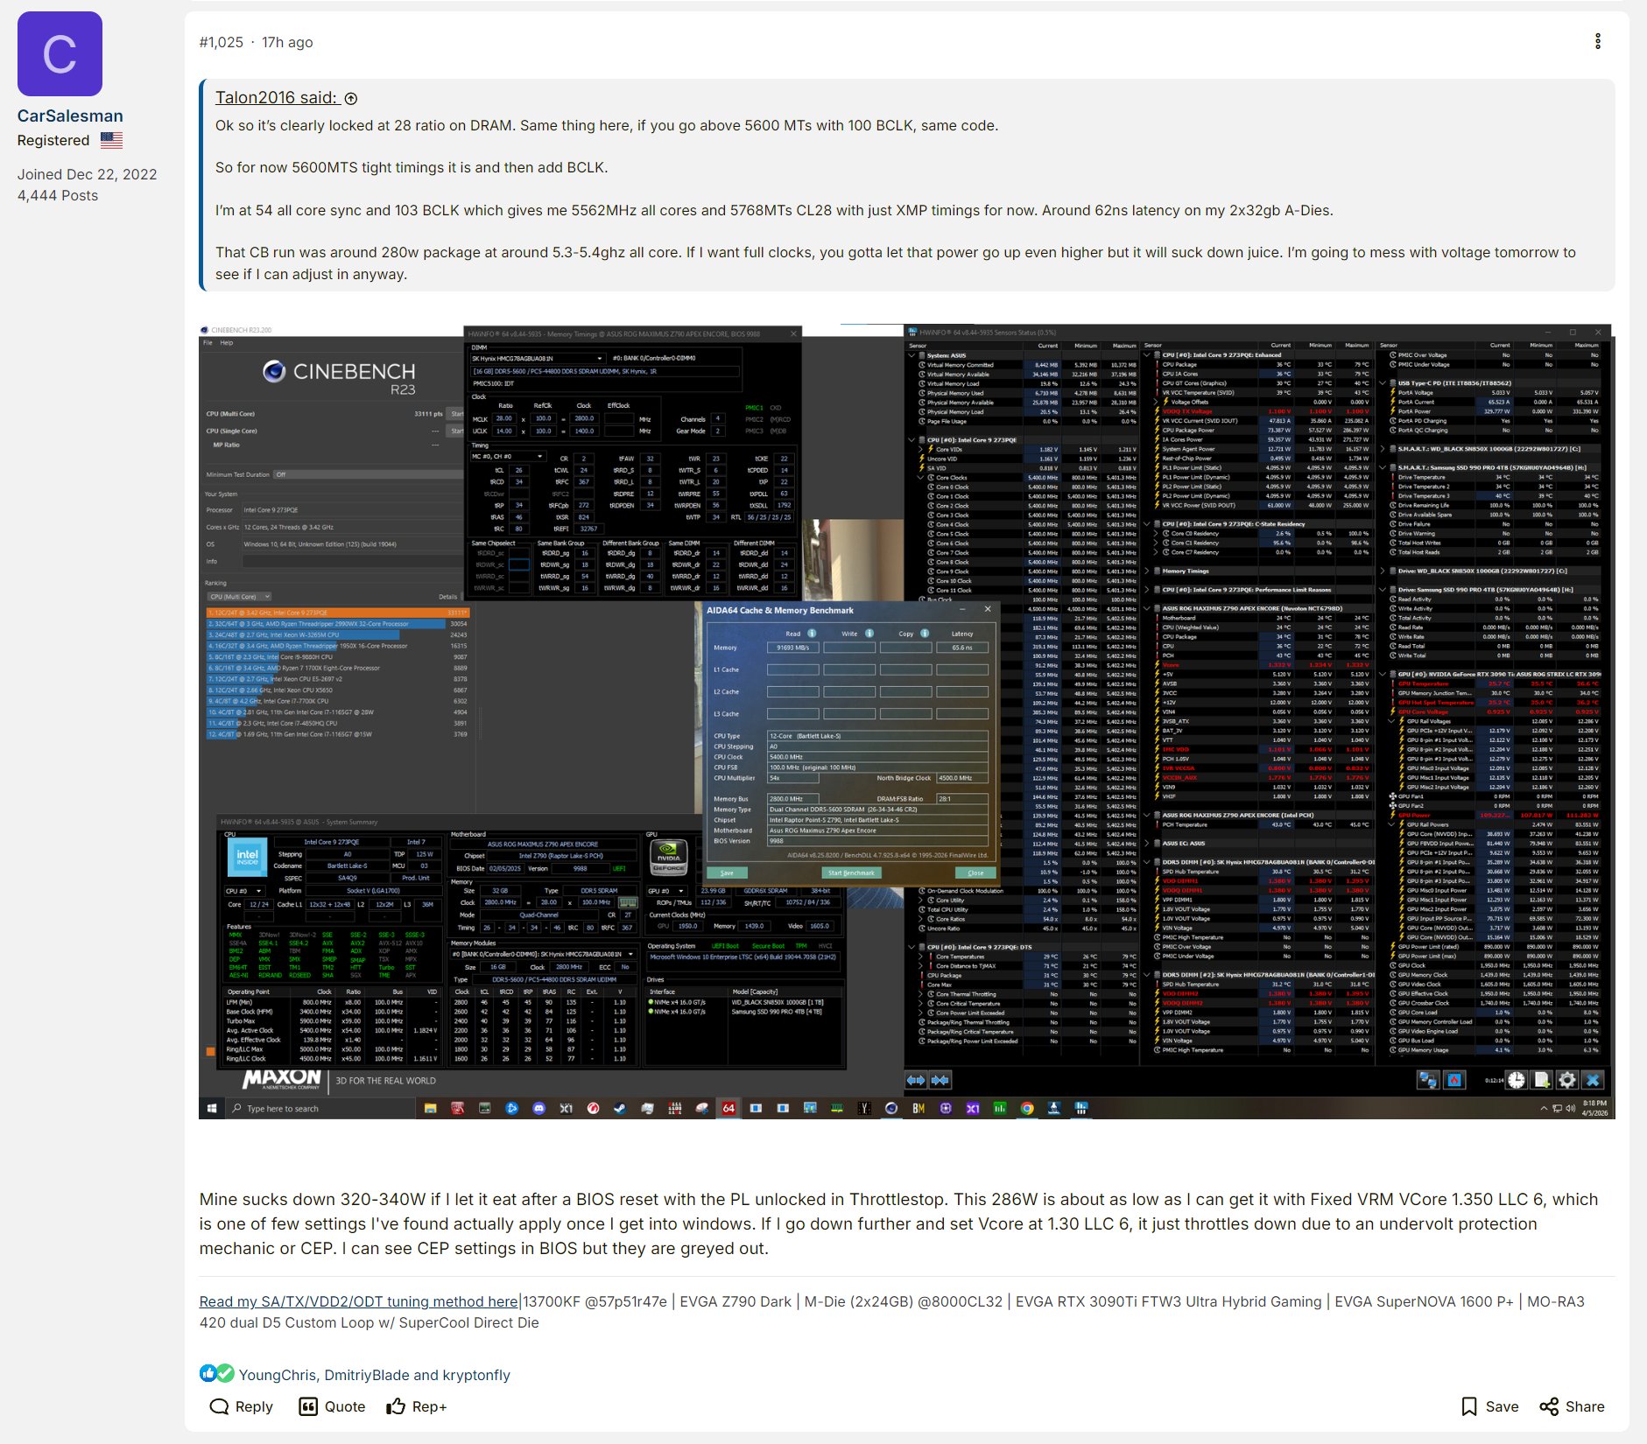Enable the Write test in AIDA64 benchmark
This screenshot has width=1647, height=1444.
point(869,634)
